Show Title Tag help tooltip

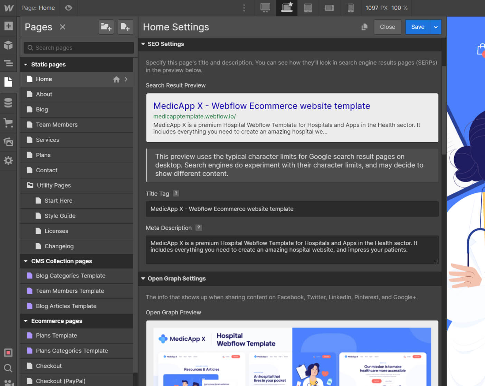point(176,194)
